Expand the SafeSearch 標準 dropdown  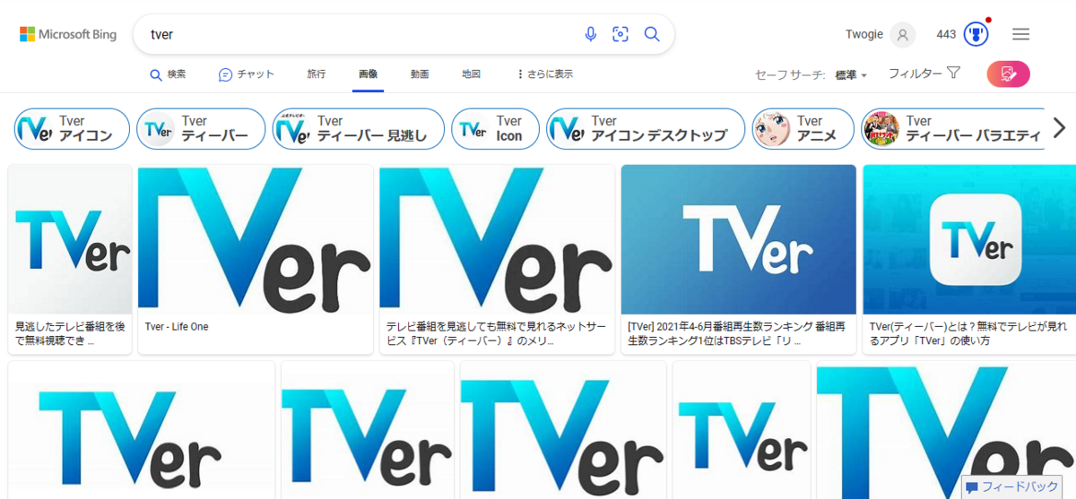(851, 75)
